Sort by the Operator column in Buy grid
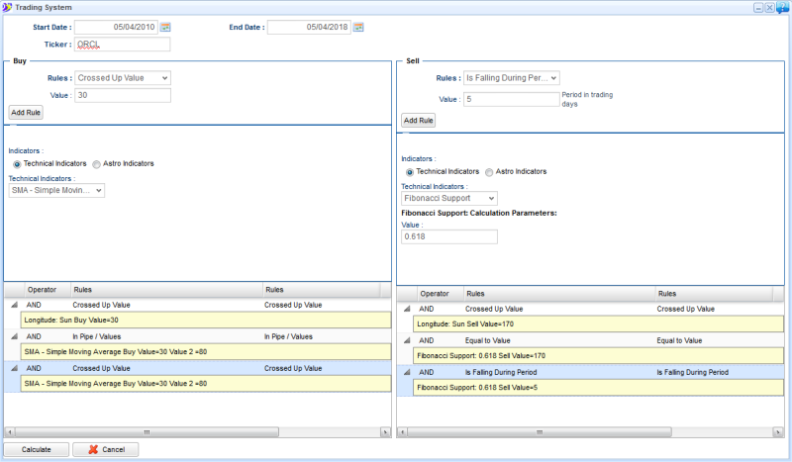The height and width of the screenshot is (462, 792). pos(47,290)
